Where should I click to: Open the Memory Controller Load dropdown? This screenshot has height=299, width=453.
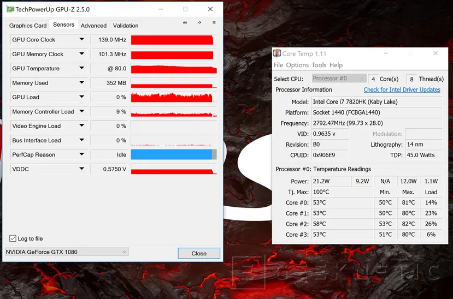coord(82,111)
